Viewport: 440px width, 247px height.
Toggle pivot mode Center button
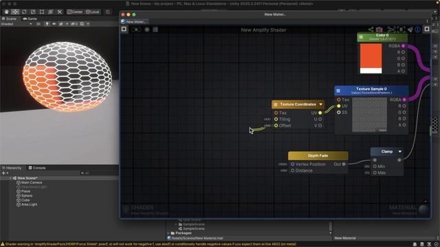click(x=75, y=12)
